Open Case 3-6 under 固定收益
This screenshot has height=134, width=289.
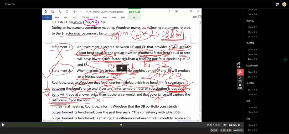pos(252,32)
